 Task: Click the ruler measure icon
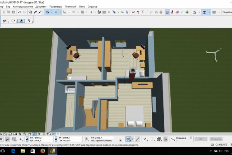click(x=65, y=12)
